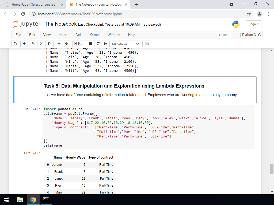Click the notebook title The Notebook
The width and height of the screenshot is (274, 205).
[x=61, y=24]
